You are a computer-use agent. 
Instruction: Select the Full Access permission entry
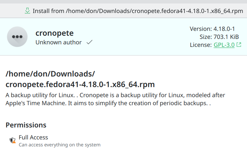click(55, 141)
